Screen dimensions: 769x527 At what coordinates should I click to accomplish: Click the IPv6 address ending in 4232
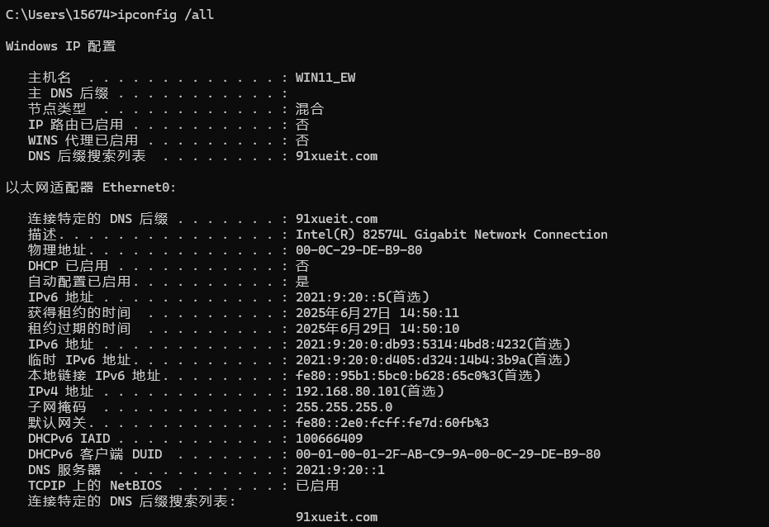[x=411, y=344]
